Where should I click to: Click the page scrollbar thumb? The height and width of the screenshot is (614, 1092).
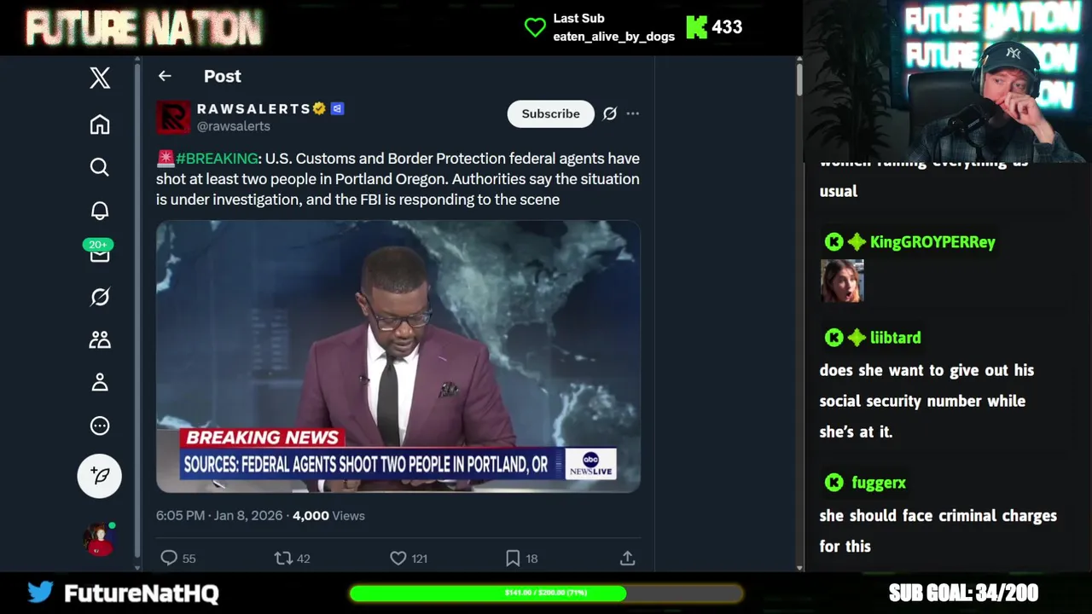(799, 78)
